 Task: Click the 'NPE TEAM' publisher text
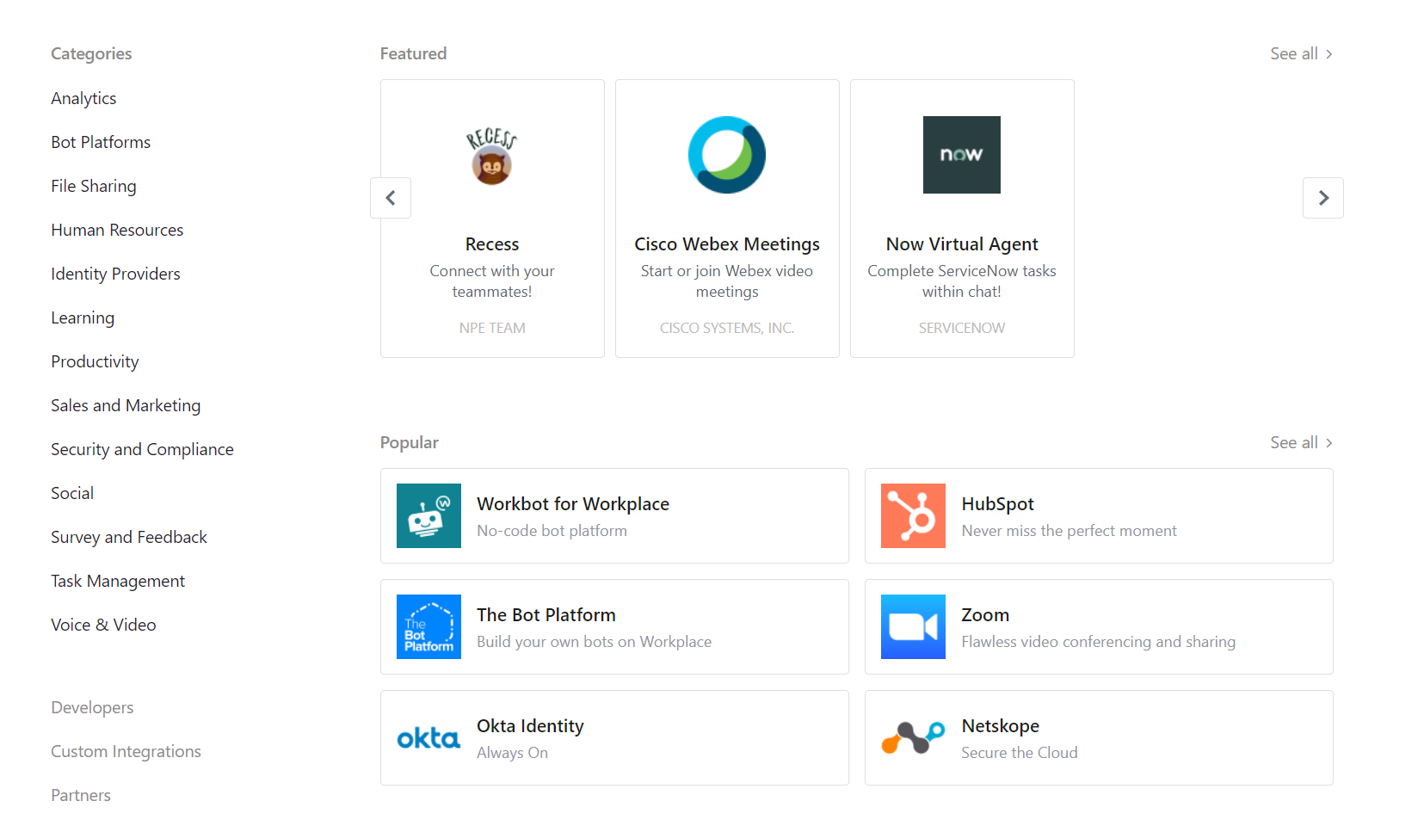click(x=492, y=328)
